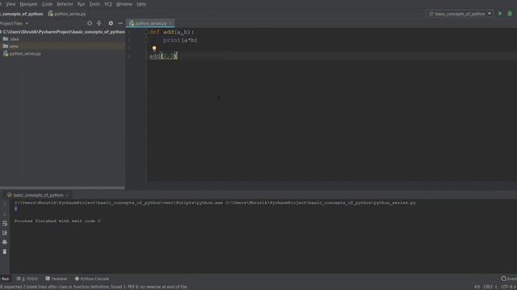Click the PEP 8 warning message in status bar
Viewport: 517px width, 290px height.
tap(94, 287)
